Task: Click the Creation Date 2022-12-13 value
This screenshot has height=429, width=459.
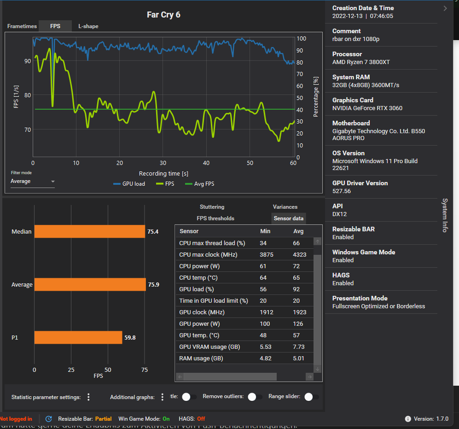Action: click(363, 16)
